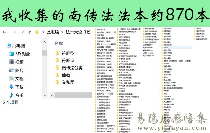Go forward with the right arrow
The height and width of the screenshot is (133, 210).
click(x=14, y=32)
